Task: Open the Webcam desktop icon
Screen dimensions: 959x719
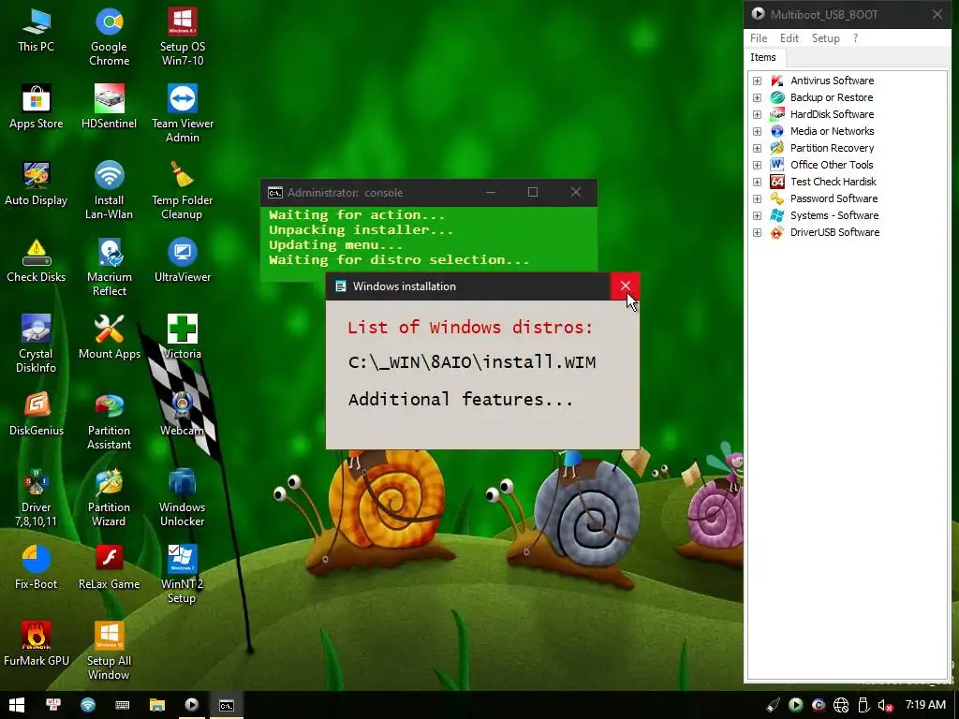Action: click(183, 415)
